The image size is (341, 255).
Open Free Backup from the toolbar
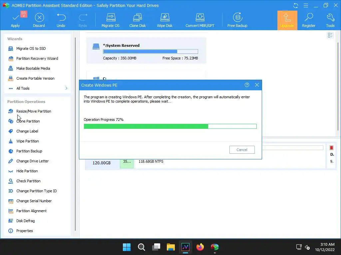click(x=237, y=20)
